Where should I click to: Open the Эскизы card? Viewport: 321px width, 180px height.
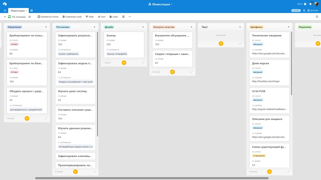tap(124, 45)
